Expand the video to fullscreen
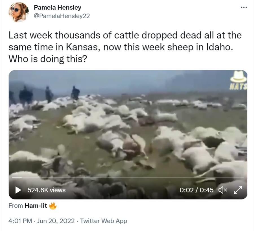Viewport: 260px width, 231px height. (238, 190)
